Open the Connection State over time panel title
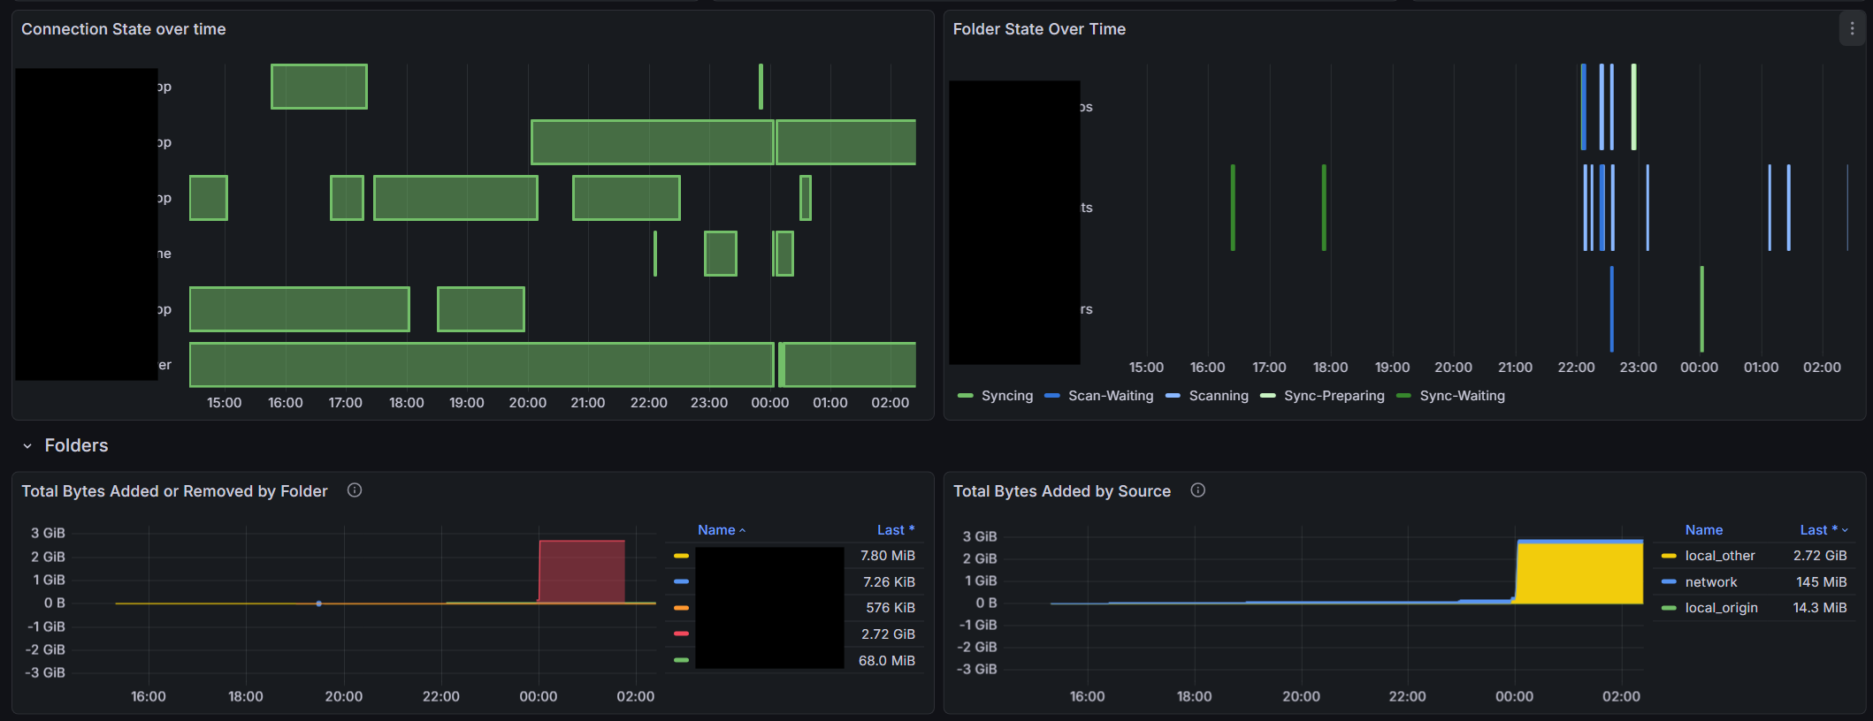Screen dimensions: 1873x721 click(124, 29)
